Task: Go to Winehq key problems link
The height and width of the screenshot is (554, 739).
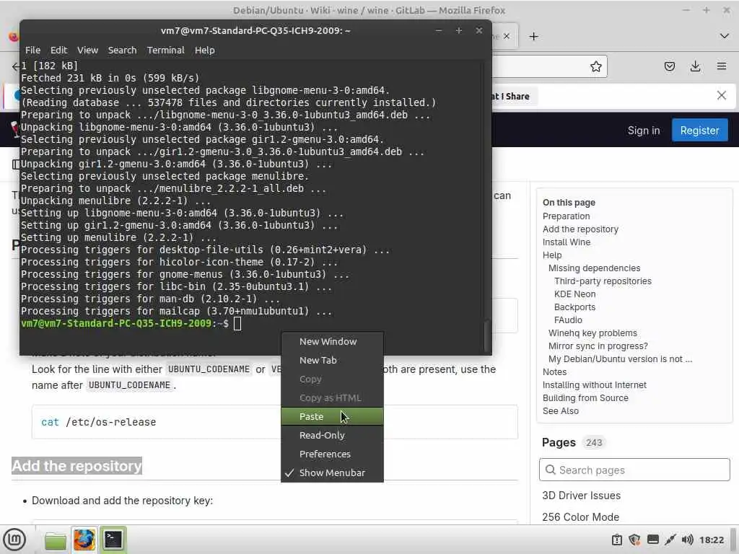Action: tap(592, 333)
